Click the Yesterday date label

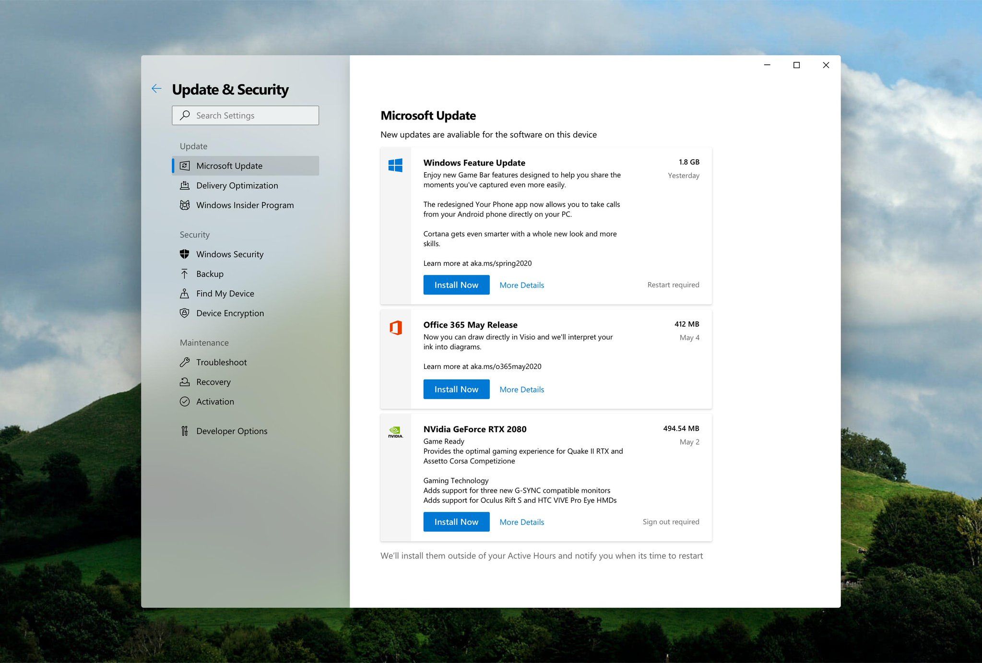[x=684, y=175]
